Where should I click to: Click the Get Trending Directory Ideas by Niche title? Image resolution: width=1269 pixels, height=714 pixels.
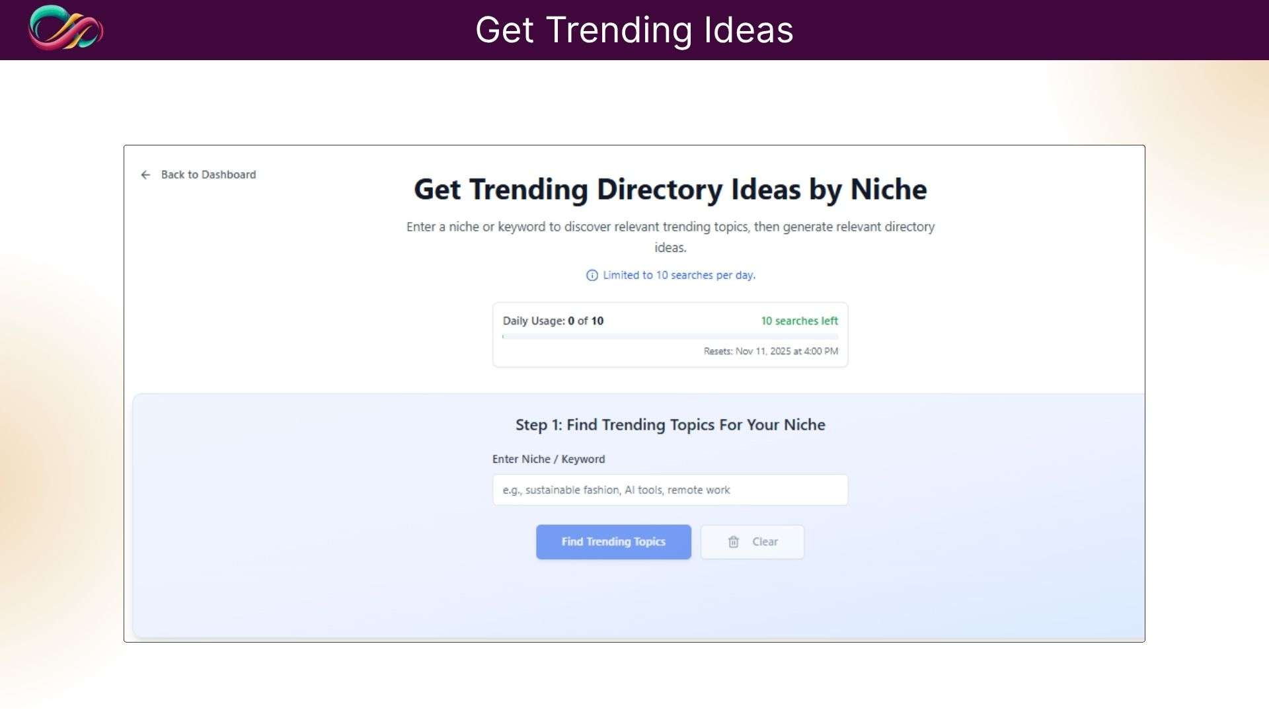click(670, 190)
